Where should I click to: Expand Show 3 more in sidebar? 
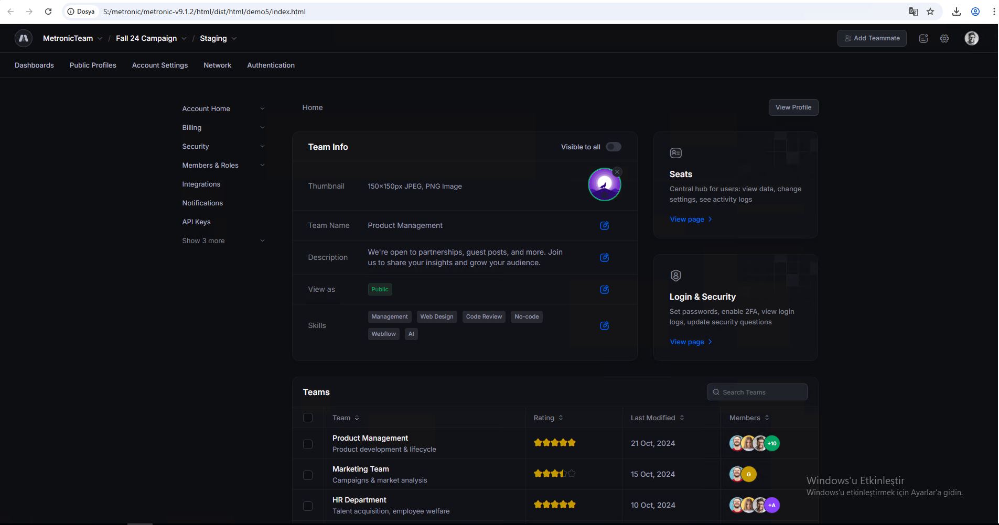(223, 241)
